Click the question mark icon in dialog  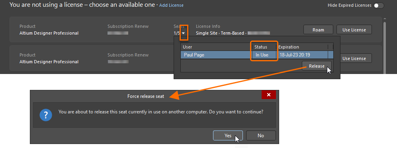pos(46,115)
